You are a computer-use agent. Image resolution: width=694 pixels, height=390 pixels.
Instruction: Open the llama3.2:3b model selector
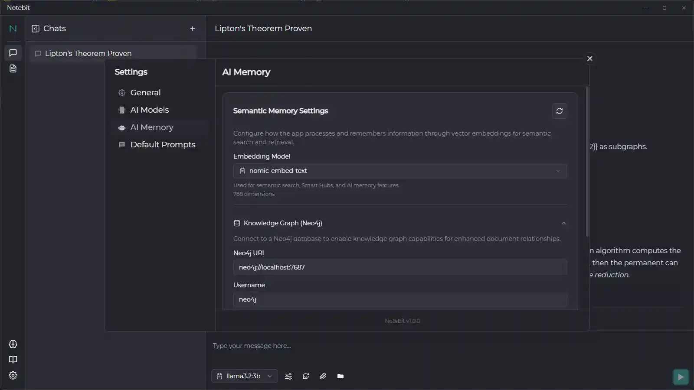coord(244,376)
